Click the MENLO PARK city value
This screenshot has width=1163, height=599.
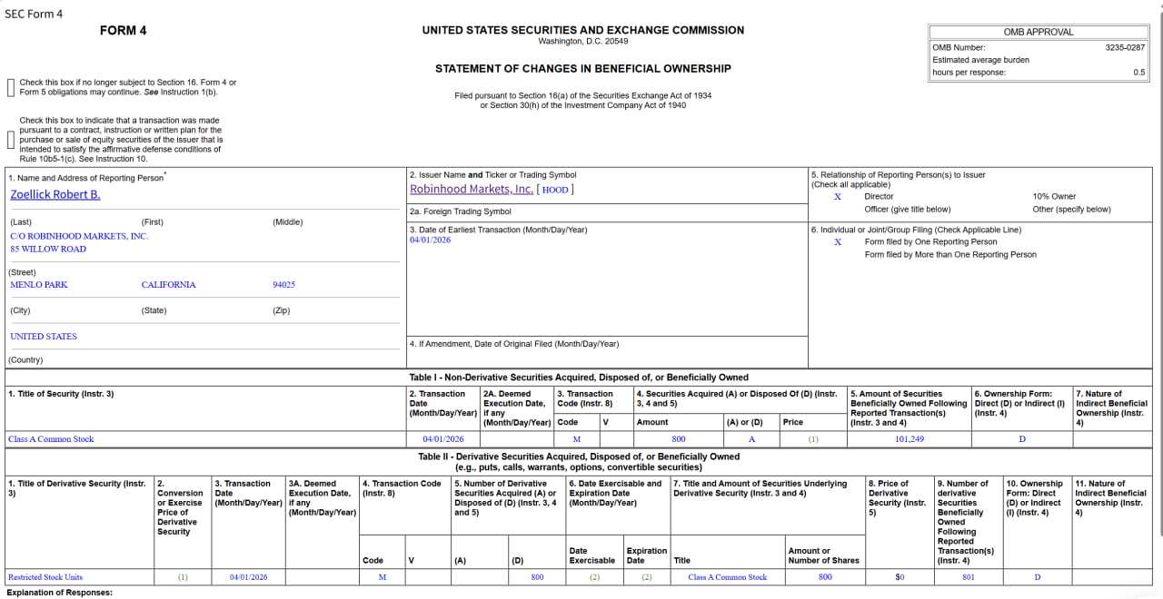[x=39, y=285]
